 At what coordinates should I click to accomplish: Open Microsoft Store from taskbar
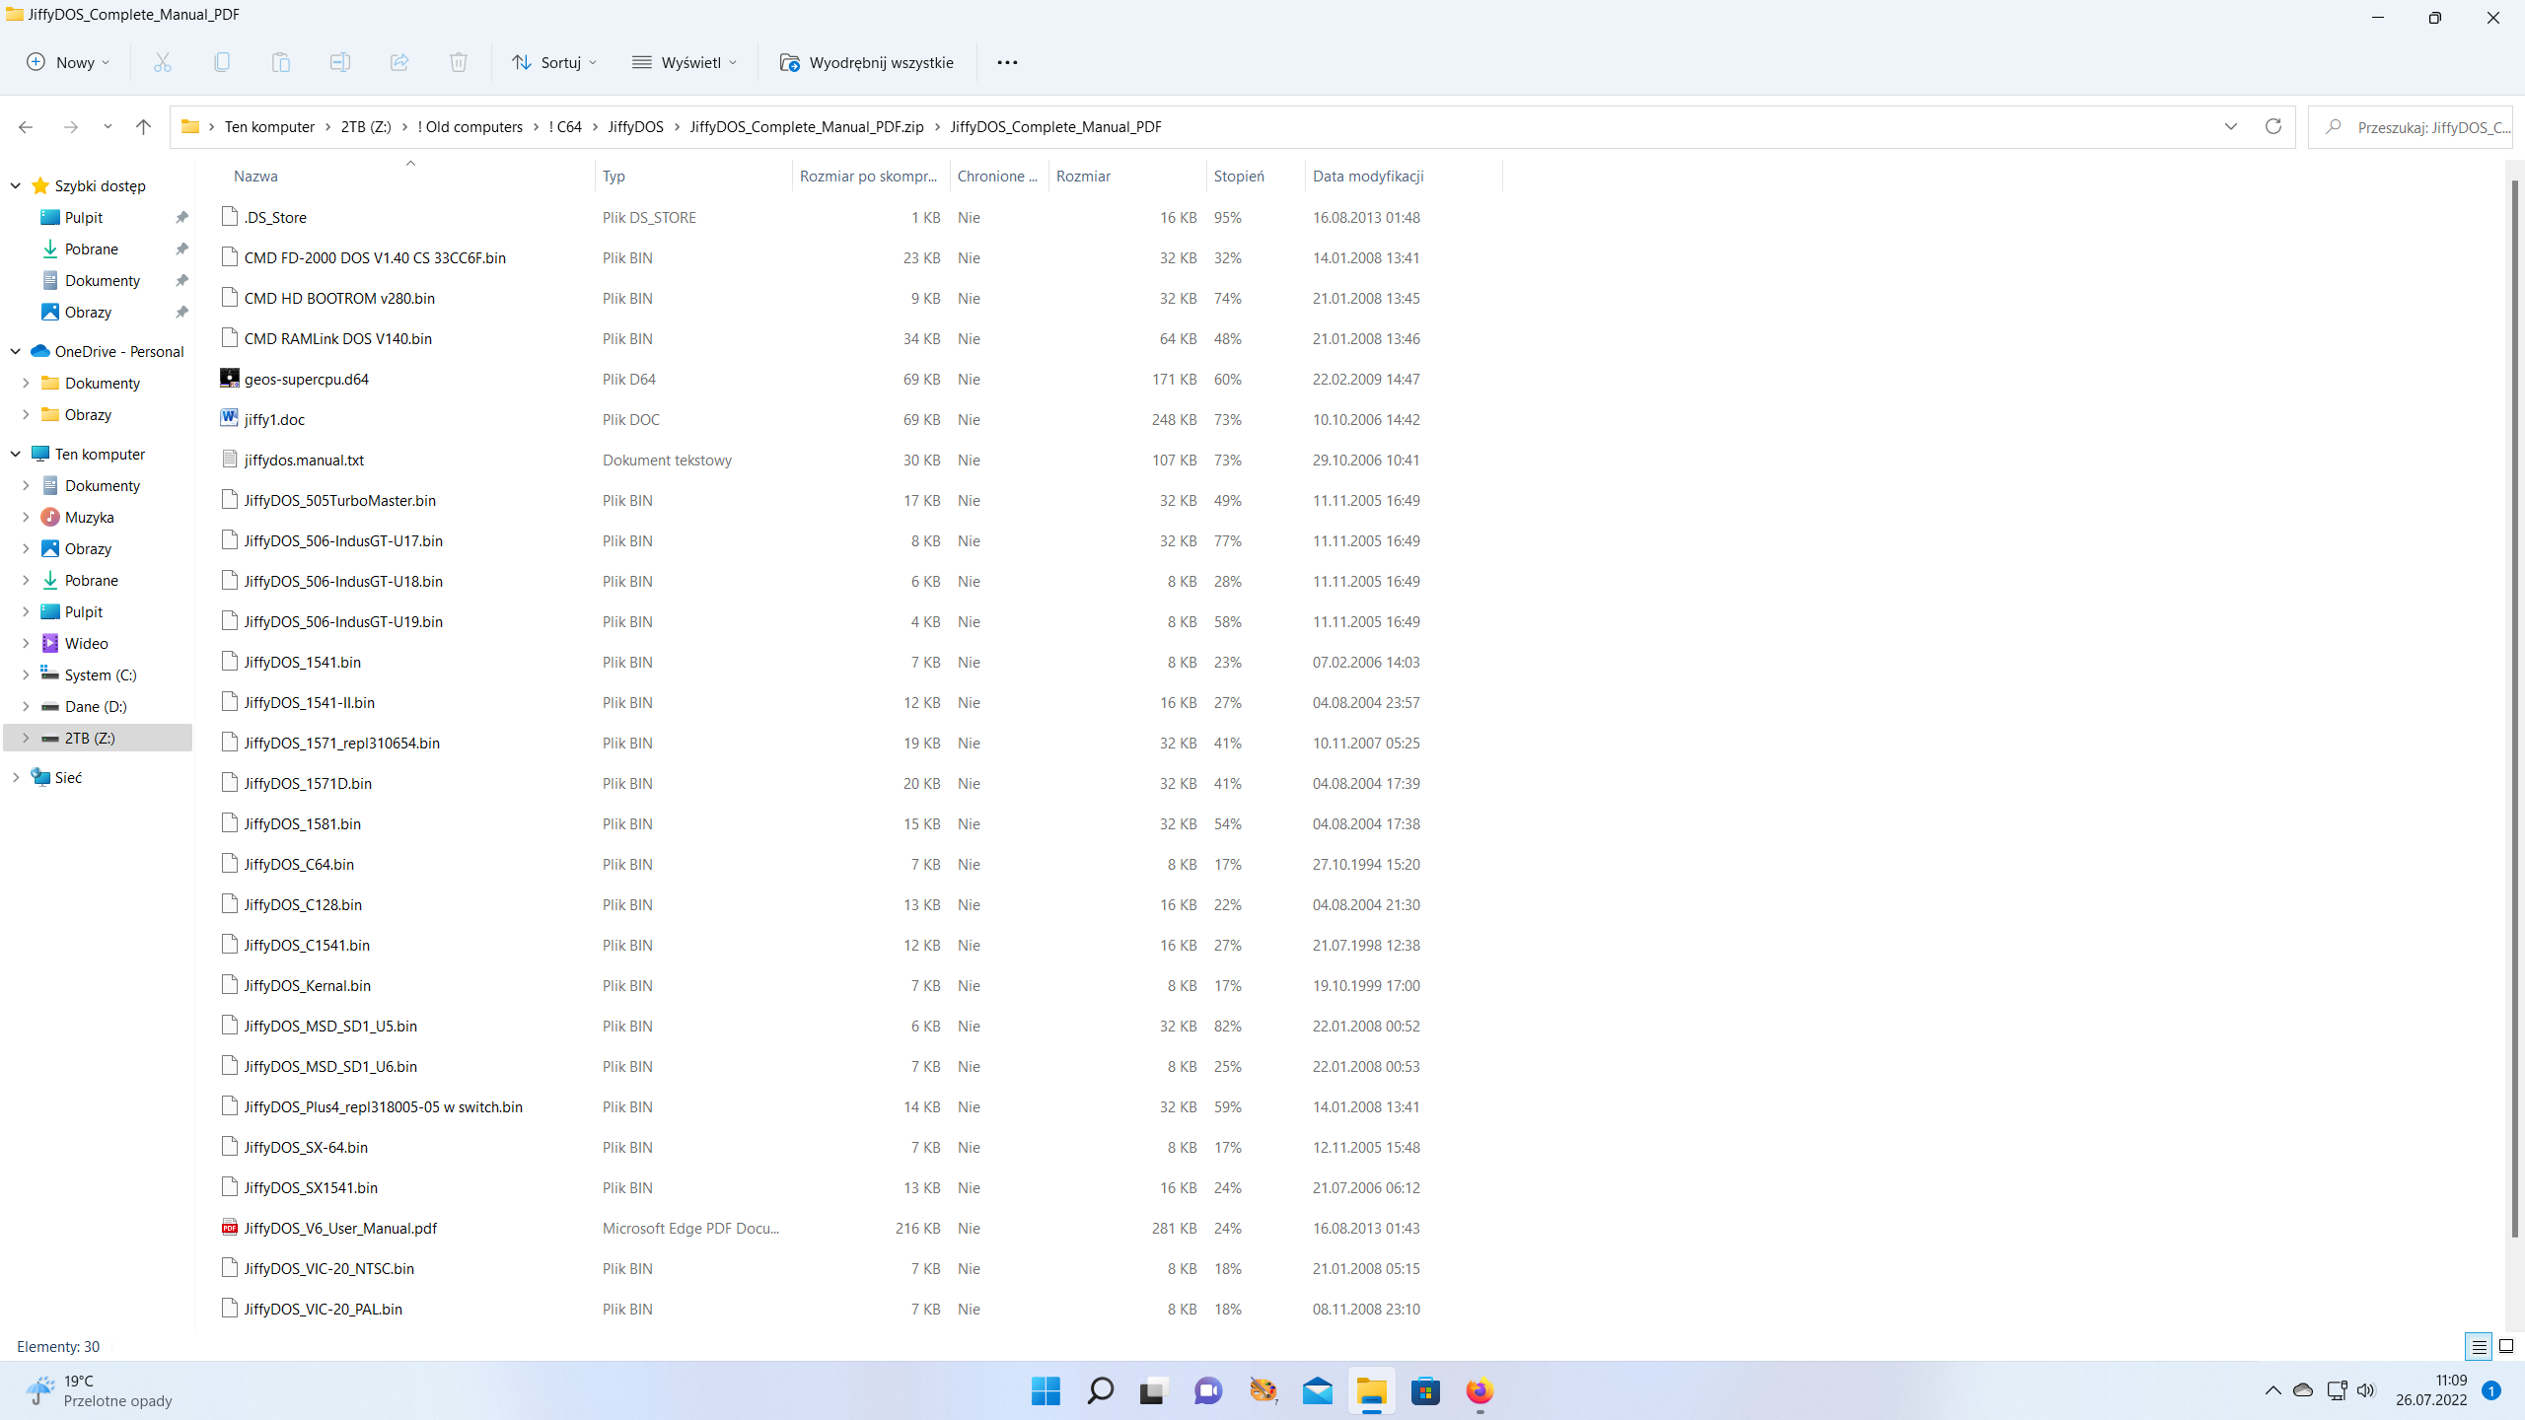click(1425, 1391)
